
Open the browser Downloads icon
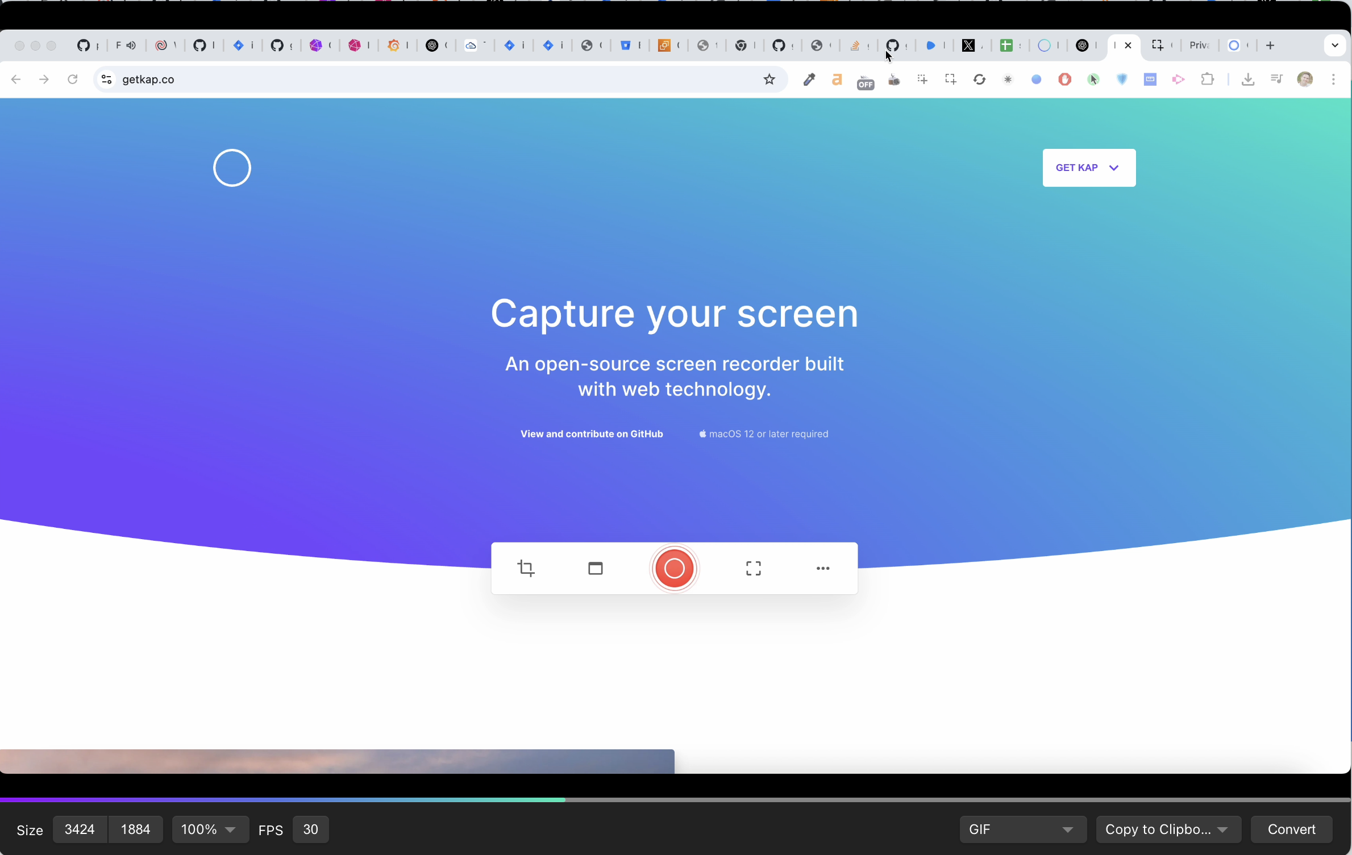tap(1248, 80)
